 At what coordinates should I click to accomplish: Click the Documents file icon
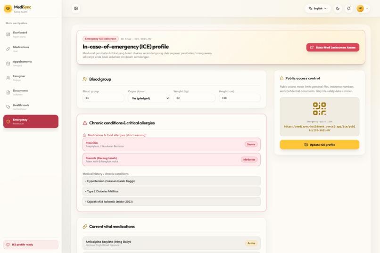(8, 92)
